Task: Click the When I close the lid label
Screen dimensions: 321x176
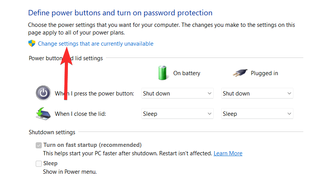Action: (81, 114)
